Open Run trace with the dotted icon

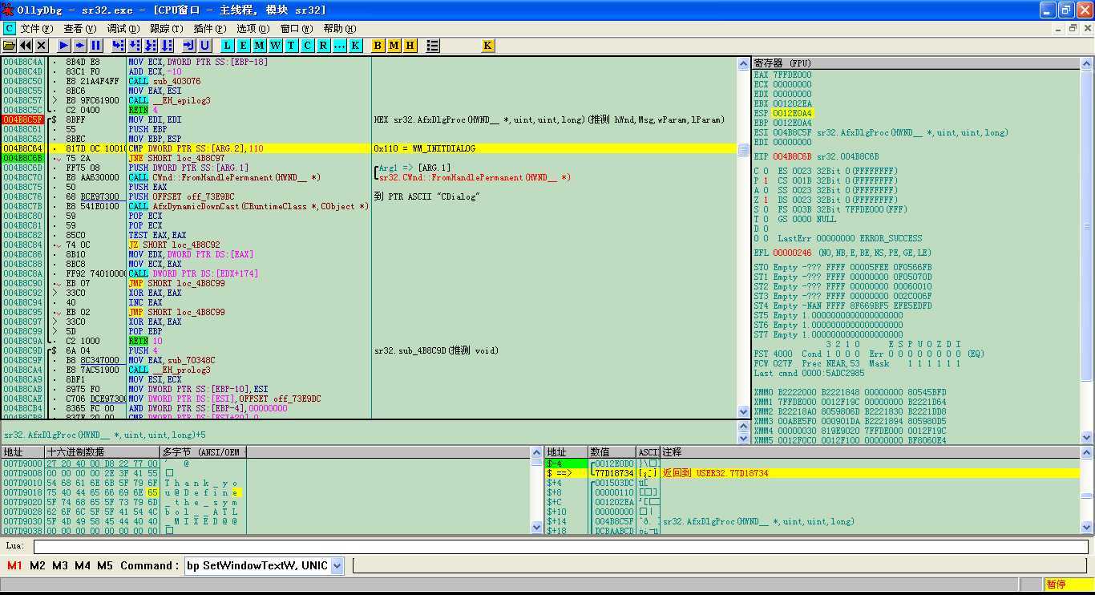(x=340, y=46)
